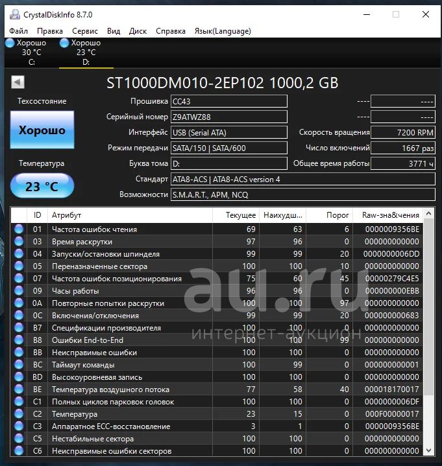Image resolution: width=442 pixels, height=466 pixels.
Task: Click the CrystalDiskInfo app icon in title bar
Action: [x=14, y=14]
